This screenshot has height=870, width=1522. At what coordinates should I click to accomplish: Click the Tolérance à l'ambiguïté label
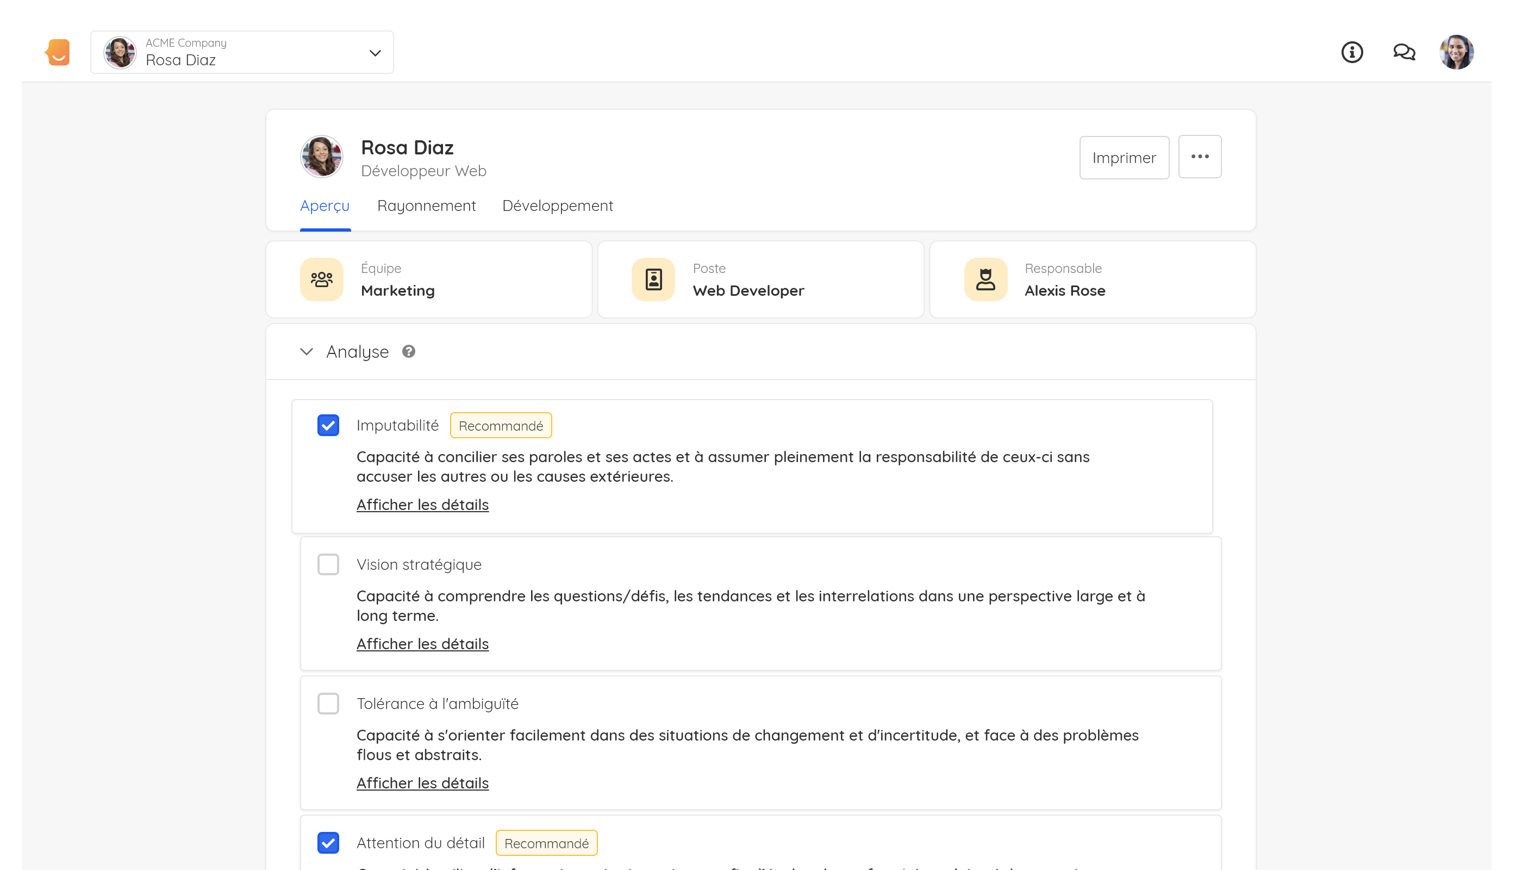click(x=437, y=704)
